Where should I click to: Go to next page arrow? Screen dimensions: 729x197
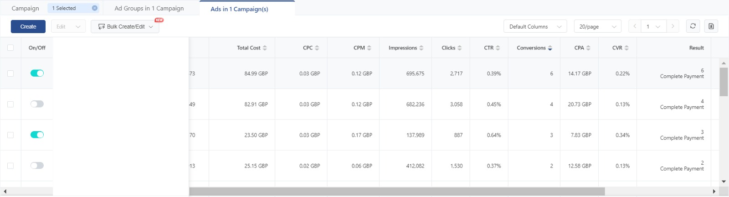click(x=673, y=26)
